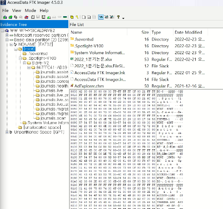This screenshot has width=223, height=209.
Task: Click the Export Directory Listing icon
Action: [x=94, y=17]
